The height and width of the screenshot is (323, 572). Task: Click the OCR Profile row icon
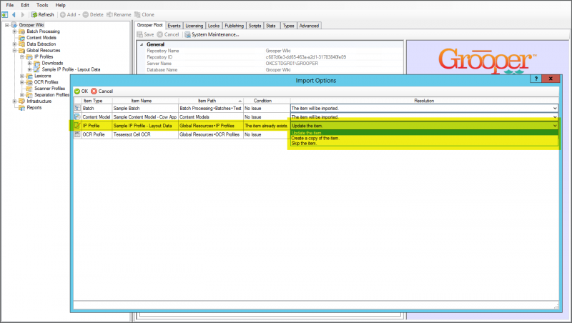coord(77,134)
